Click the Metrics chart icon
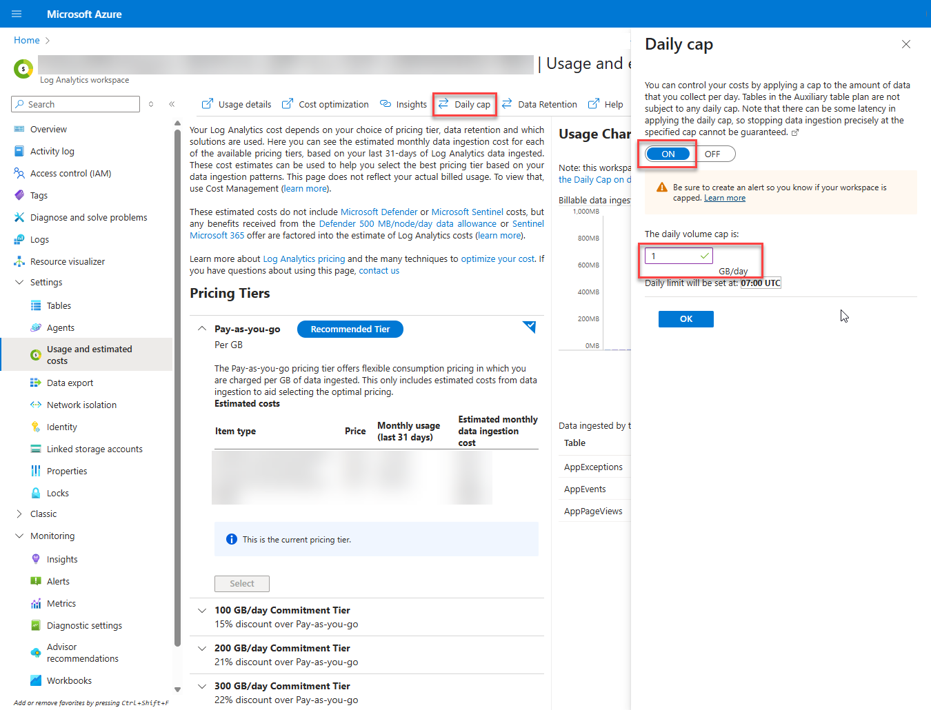The width and height of the screenshot is (931, 710). [36, 603]
